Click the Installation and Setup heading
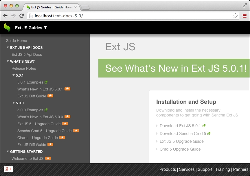250x176 pixels. click(186, 102)
